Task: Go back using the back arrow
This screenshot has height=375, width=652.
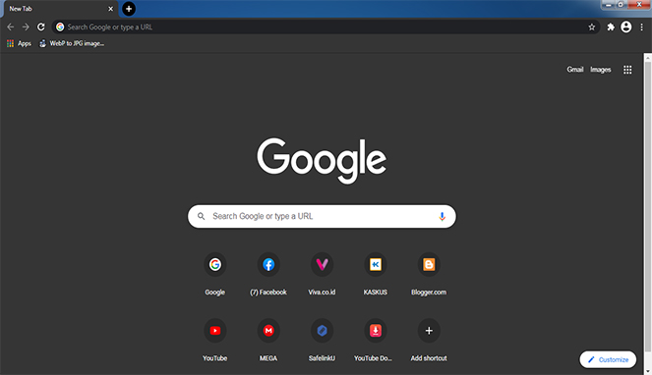Action: pos(11,27)
